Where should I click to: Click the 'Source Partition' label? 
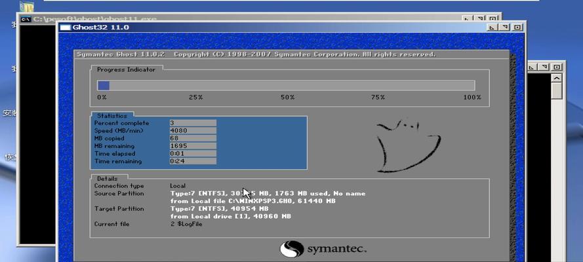(x=119, y=193)
